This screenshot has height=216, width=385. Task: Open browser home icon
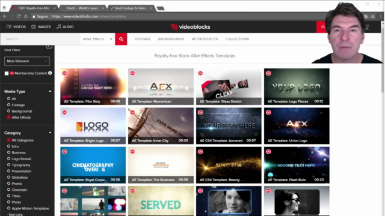tap(26, 16)
